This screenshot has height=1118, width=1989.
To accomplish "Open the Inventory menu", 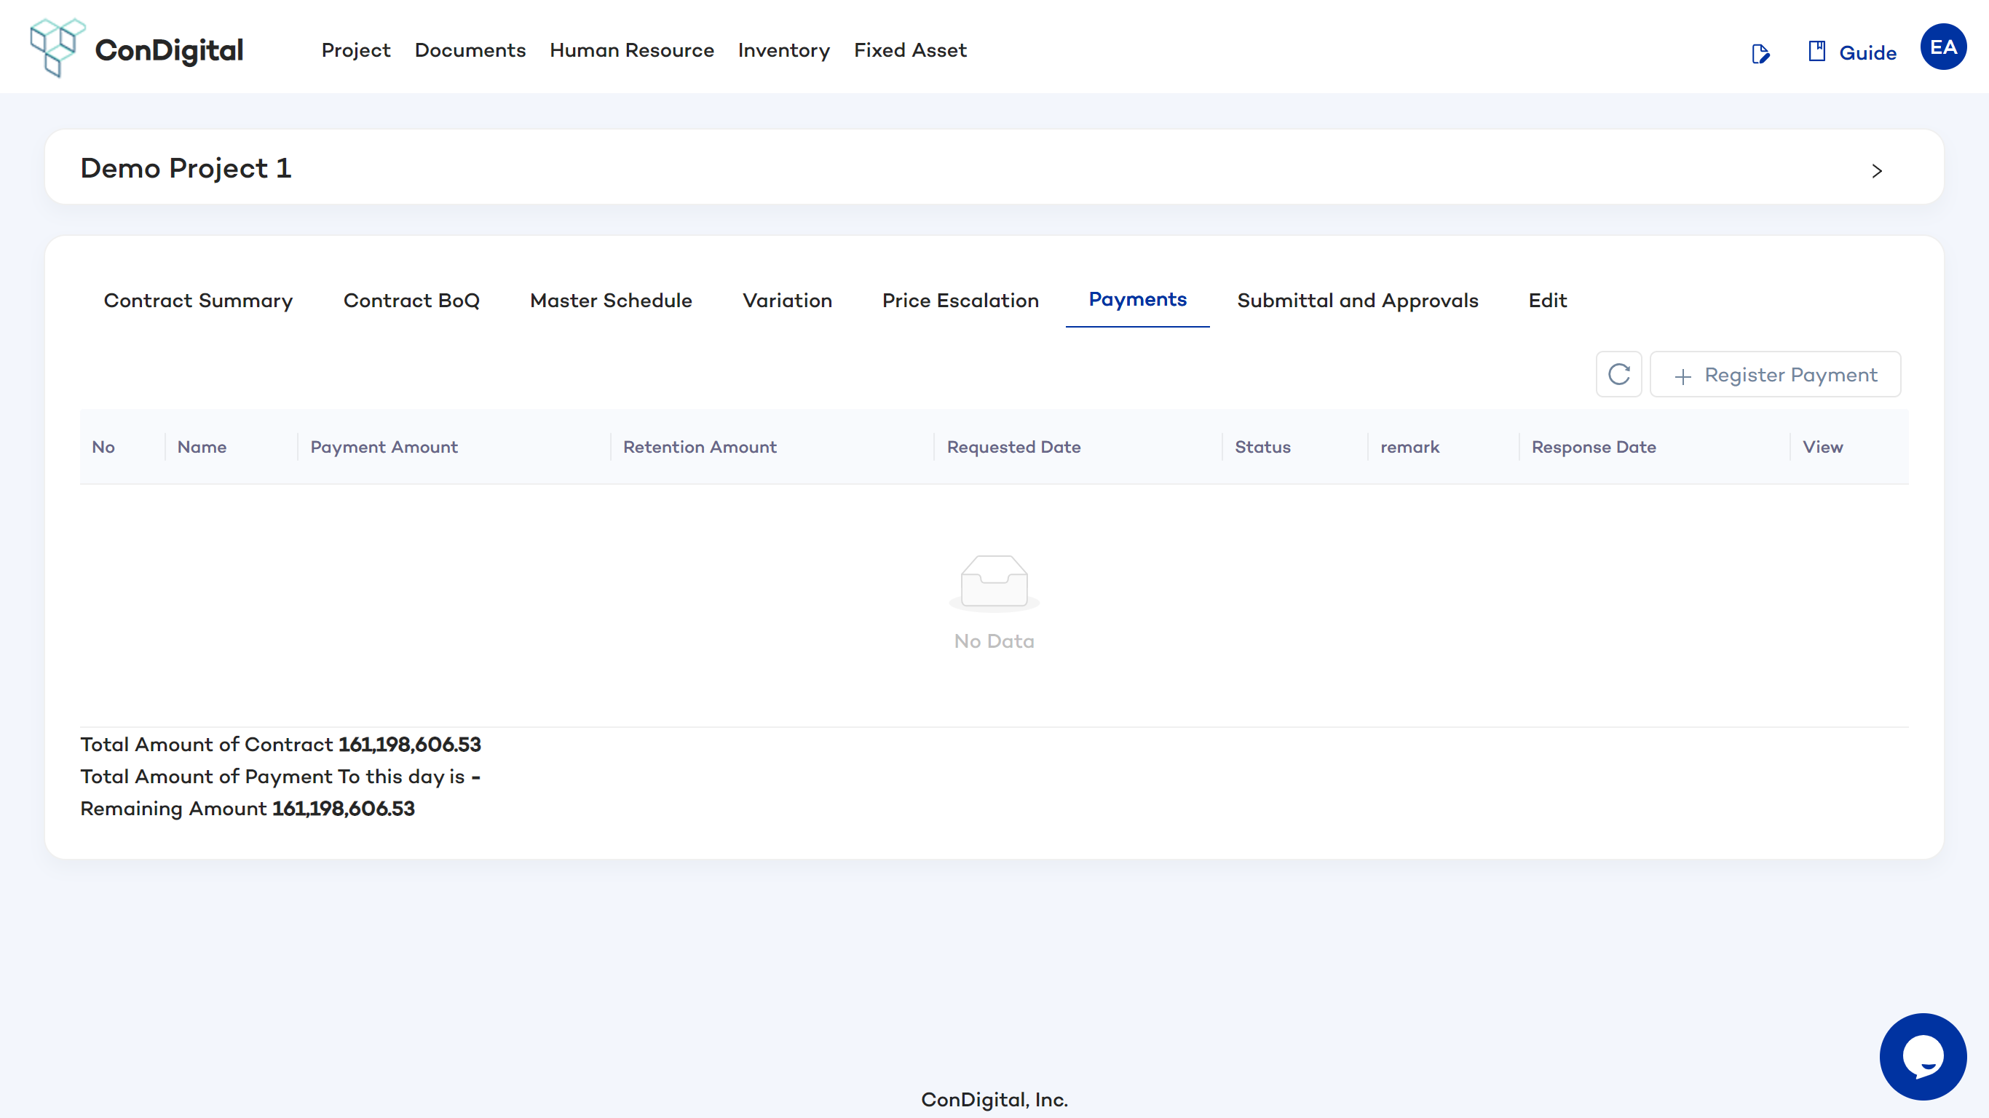I will (783, 50).
